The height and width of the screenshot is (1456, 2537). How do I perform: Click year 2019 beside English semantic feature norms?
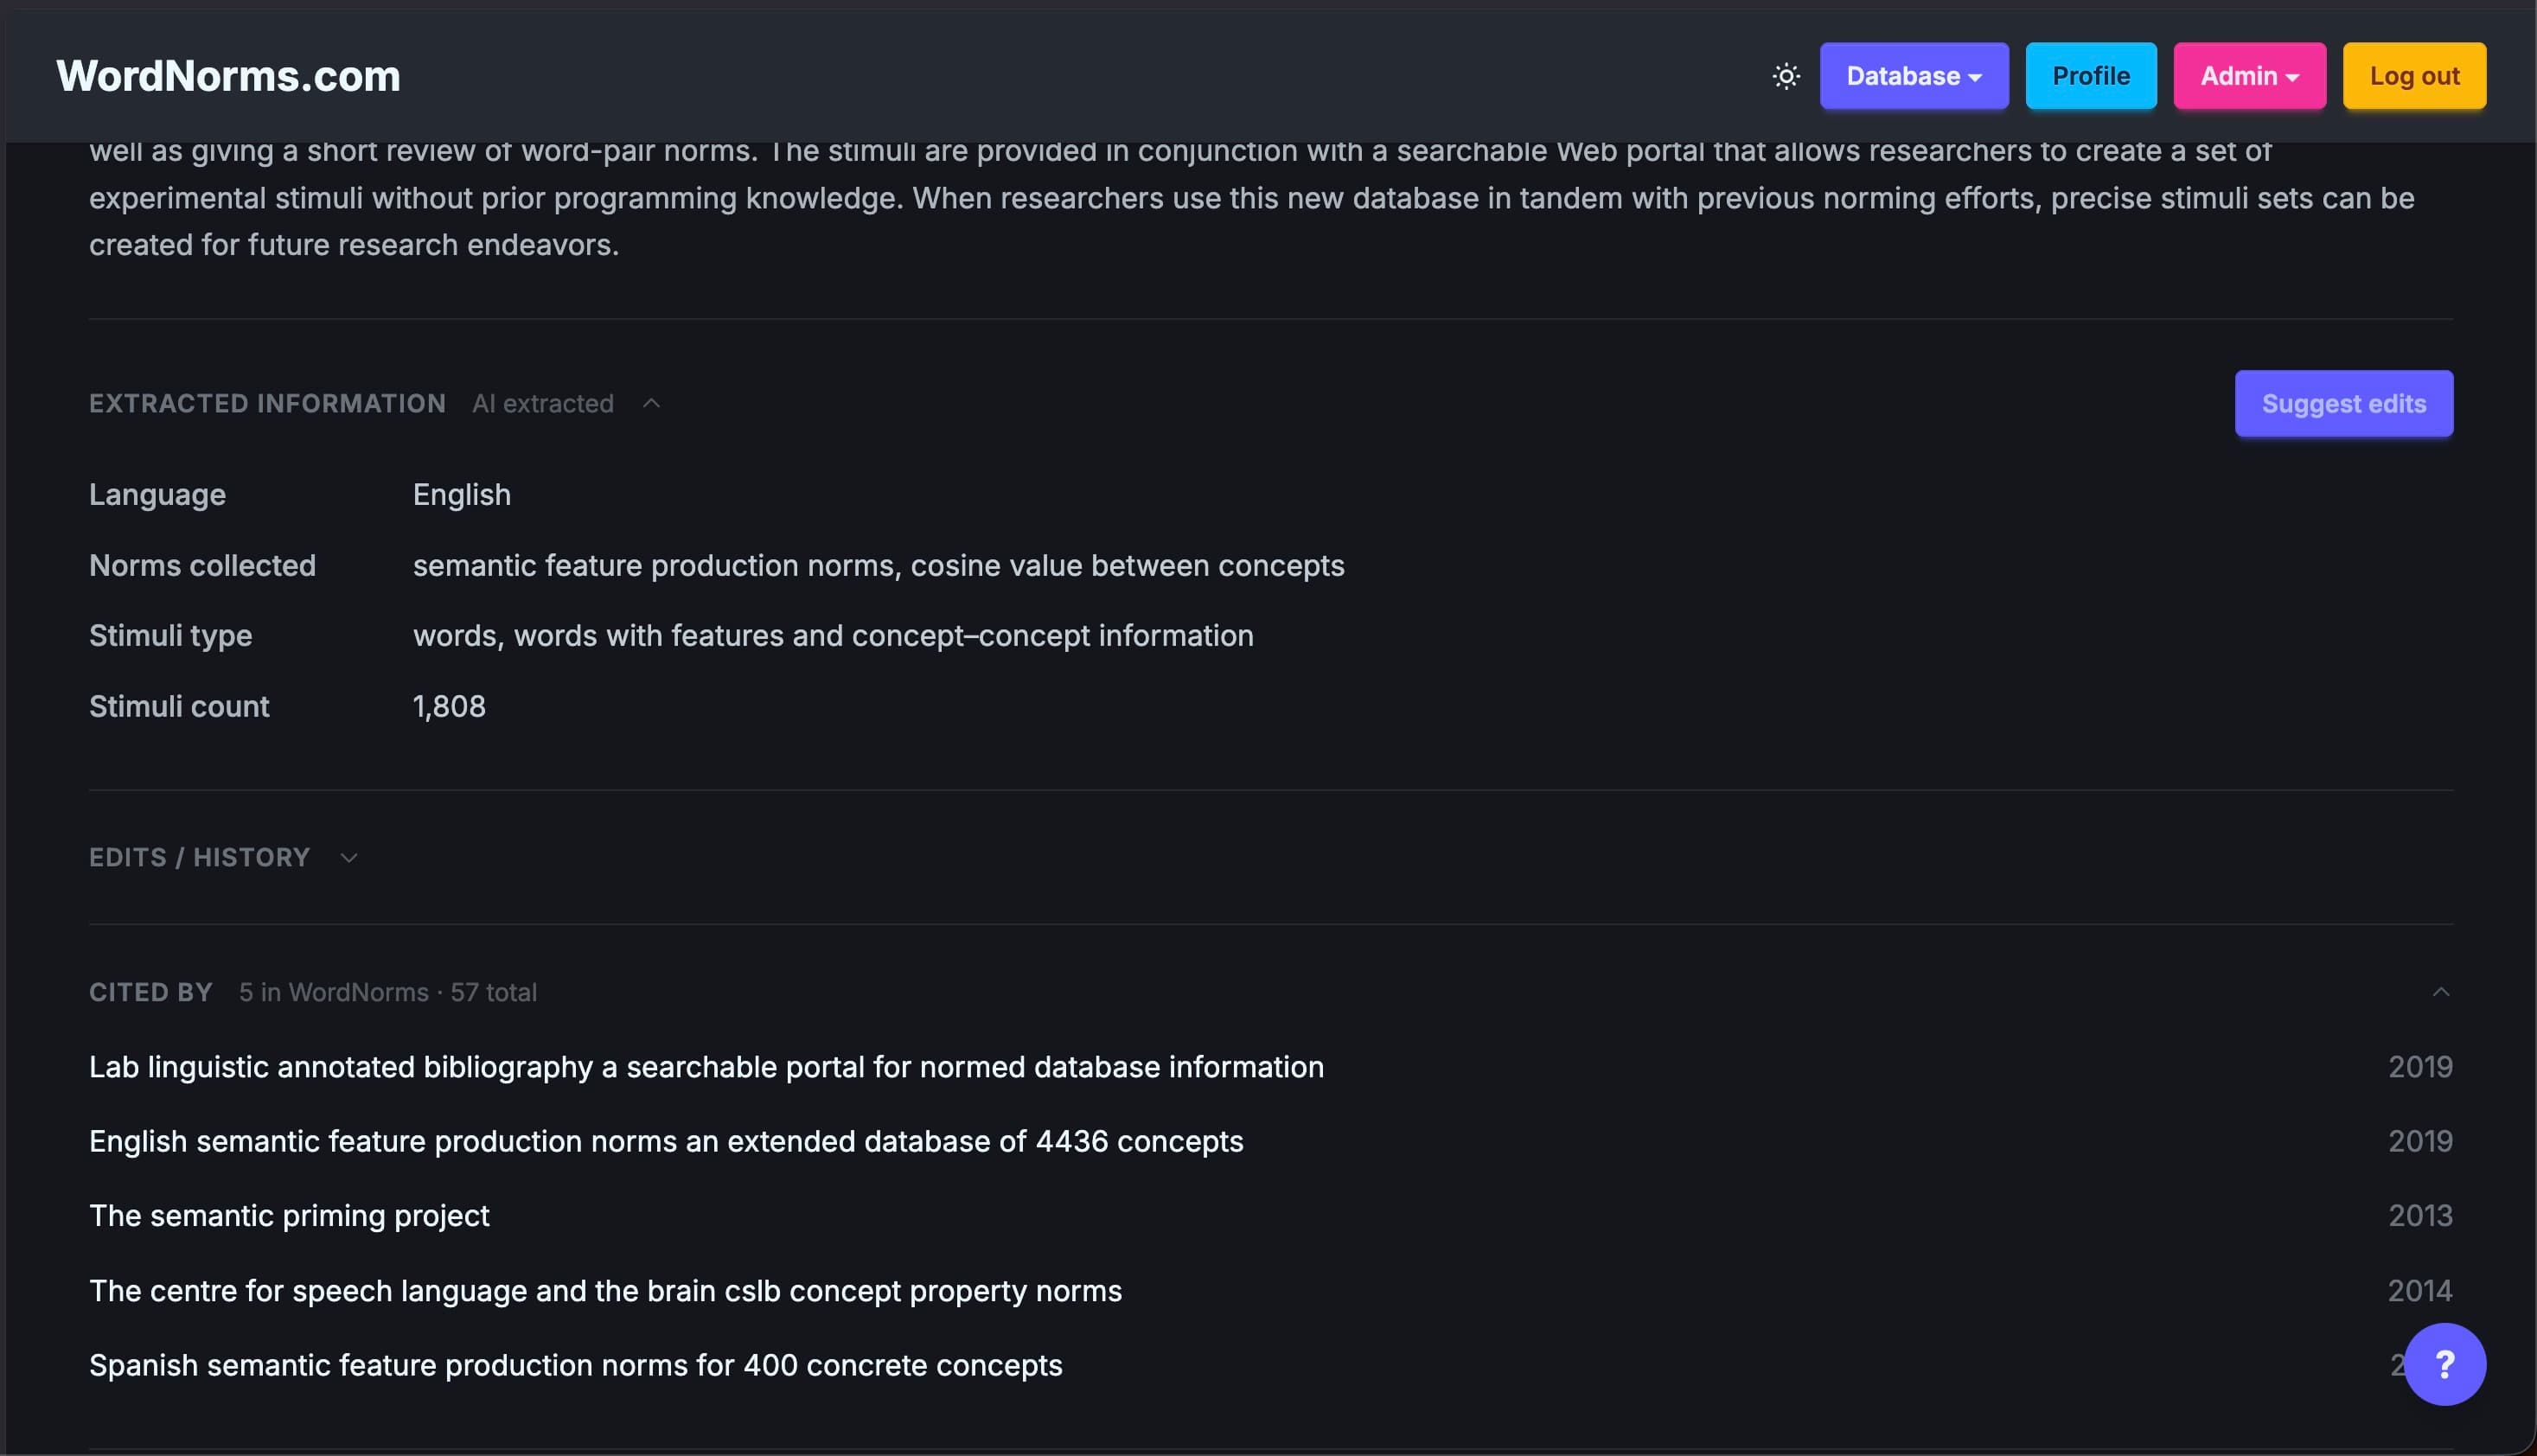click(2420, 1141)
